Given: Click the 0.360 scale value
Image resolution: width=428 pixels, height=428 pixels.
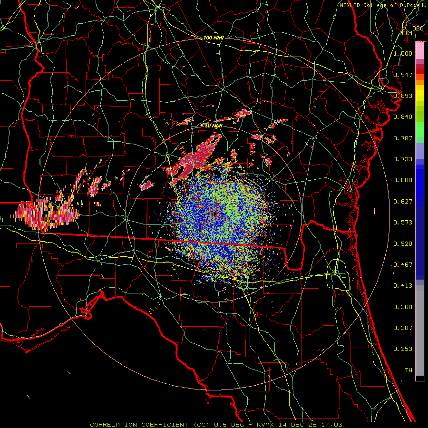Looking at the screenshot, I should tap(403, 307).
